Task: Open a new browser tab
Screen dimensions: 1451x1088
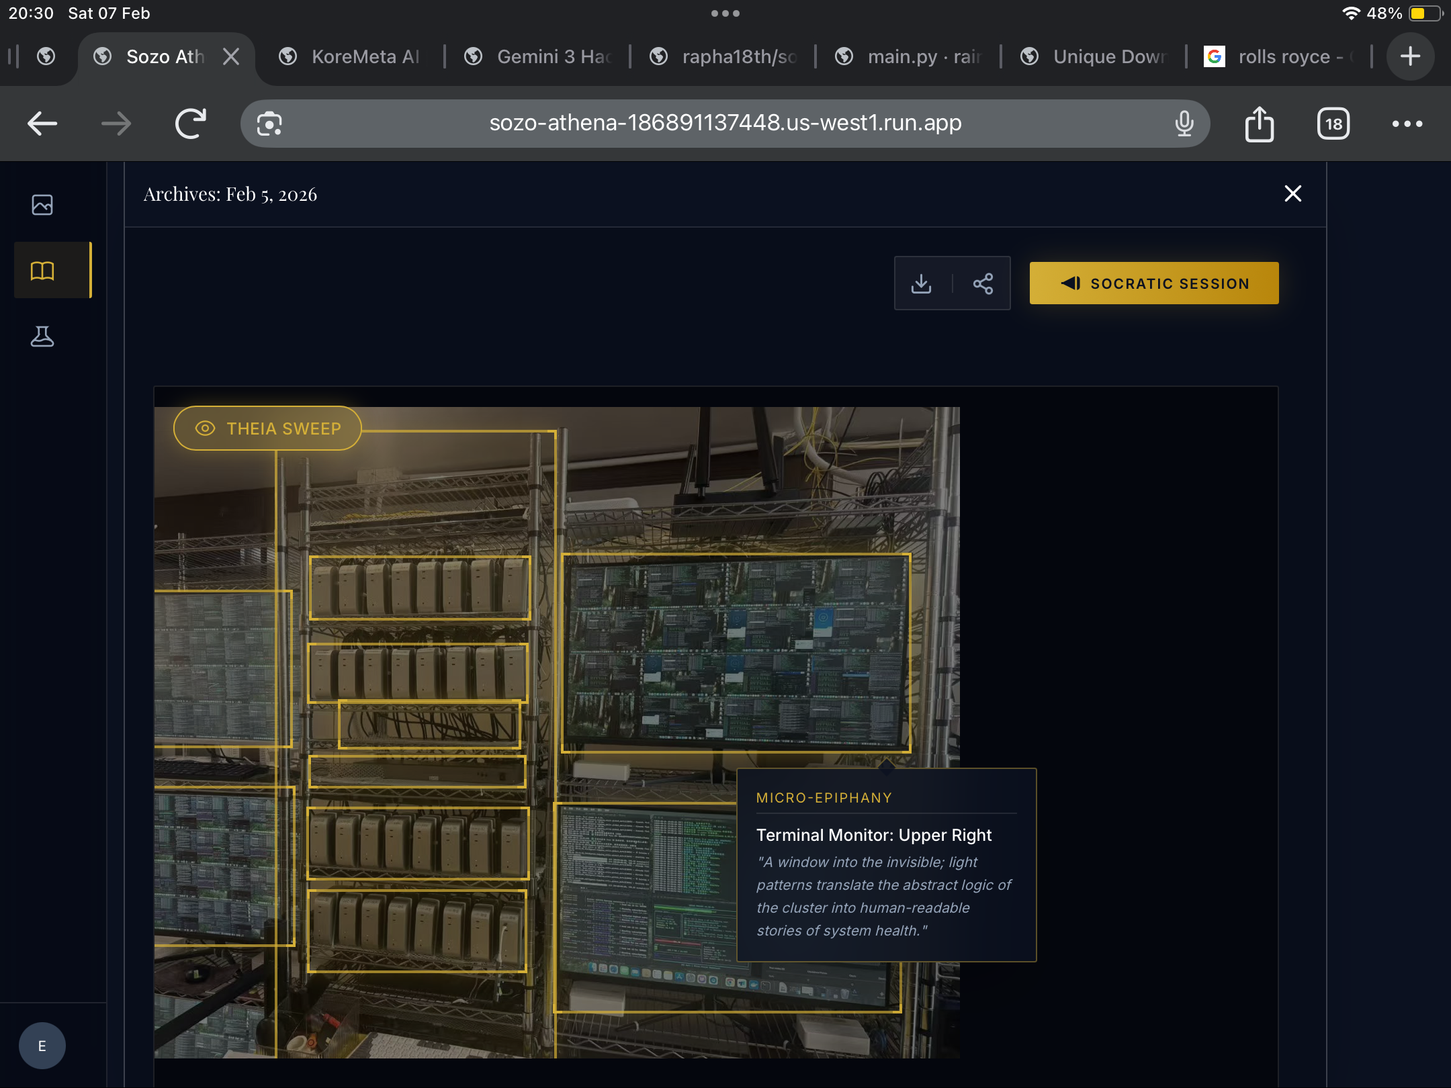Action: (1410, 57)
